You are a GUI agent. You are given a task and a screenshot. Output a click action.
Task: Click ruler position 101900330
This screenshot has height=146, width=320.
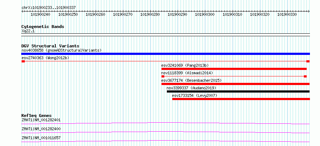287,14
